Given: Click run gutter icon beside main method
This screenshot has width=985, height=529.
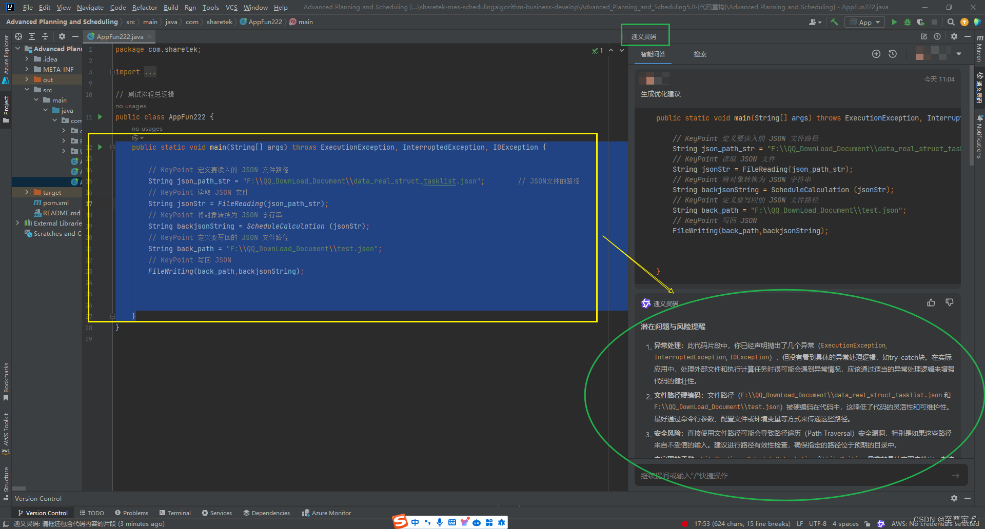Looking at the screenshot, I should click(100, 147).
